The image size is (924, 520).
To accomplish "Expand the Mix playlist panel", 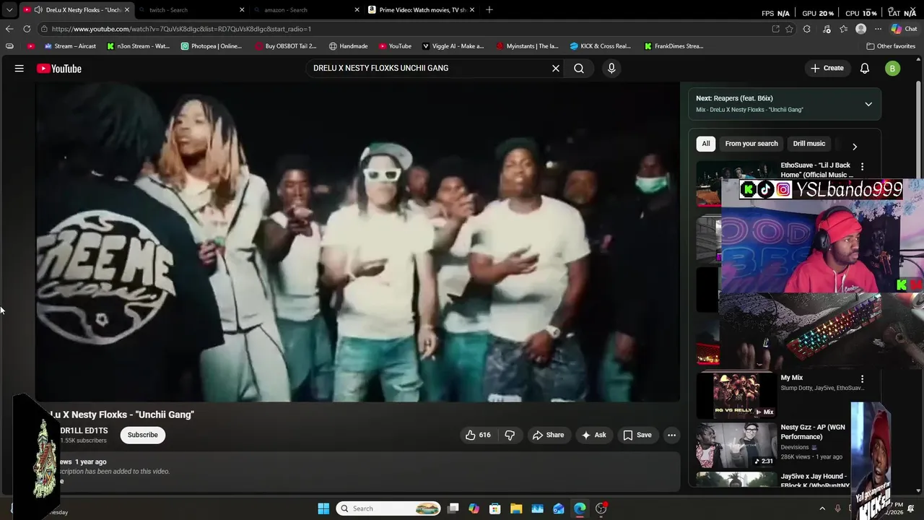I will (868, 104).
